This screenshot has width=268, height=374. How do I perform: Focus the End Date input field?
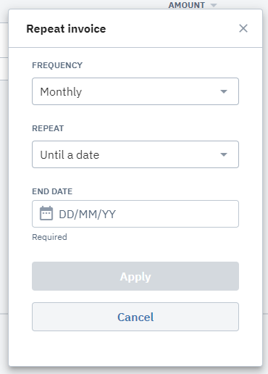tap(135, 214)
